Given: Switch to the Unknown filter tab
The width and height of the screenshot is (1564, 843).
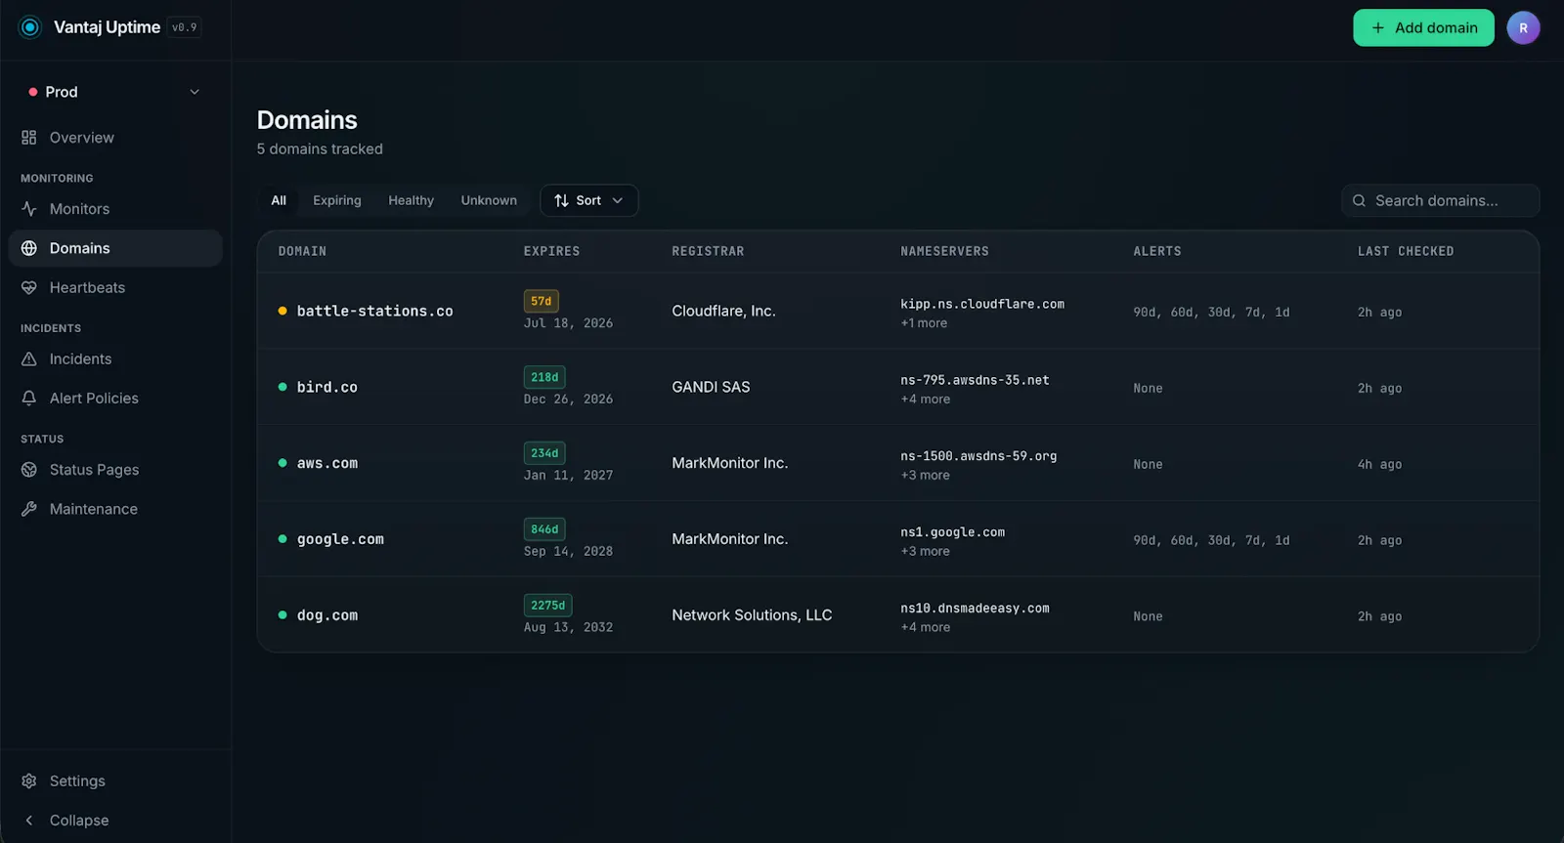Looking at the screenshot, I should [489, 200].
